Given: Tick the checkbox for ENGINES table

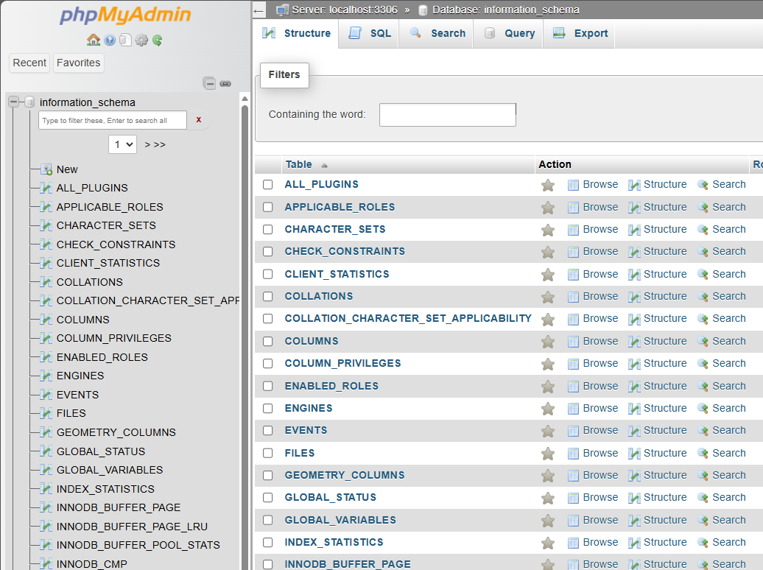Looking at the screenshot, I should click(268, 409).
